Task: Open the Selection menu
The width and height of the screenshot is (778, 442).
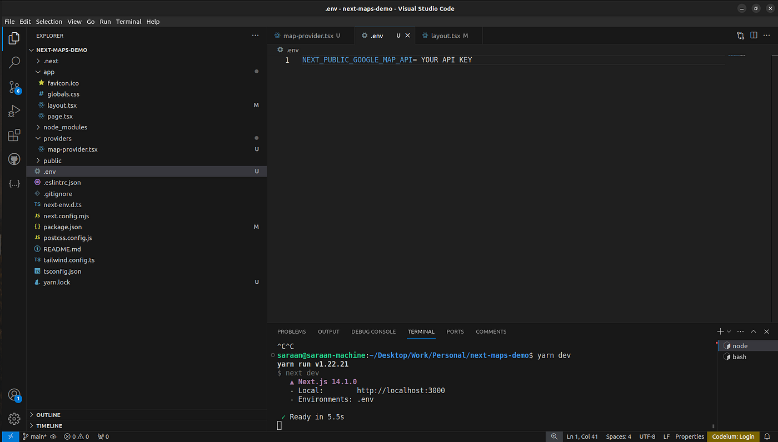Action: (49, 22)
